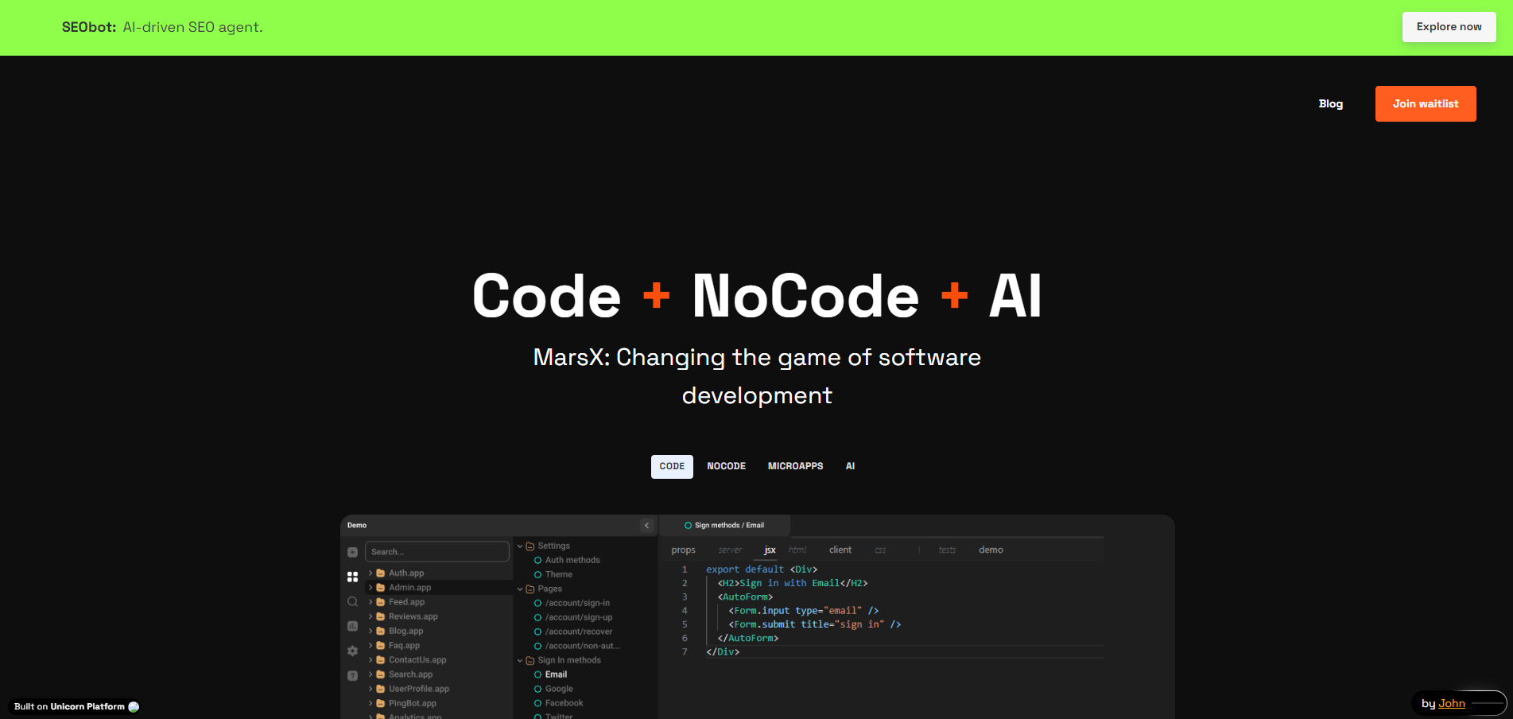1513x719 pixels.
Task: Collapse the Sign In methods chevron
Action: tap(520, 661)
